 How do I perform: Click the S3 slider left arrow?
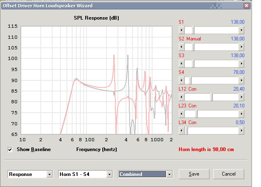181,64
